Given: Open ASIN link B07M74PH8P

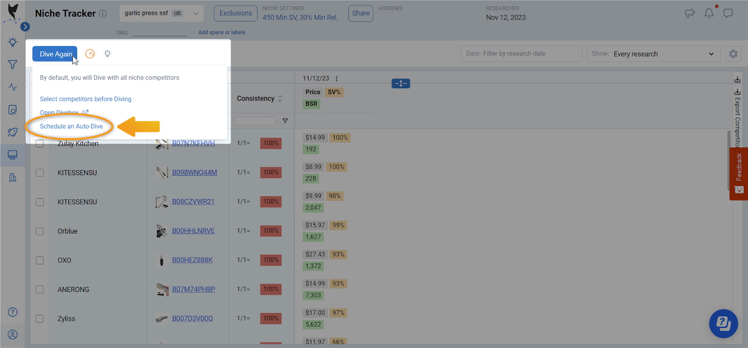Looking at the screenshot, I should pyautogui.click(x=194, y=289).
